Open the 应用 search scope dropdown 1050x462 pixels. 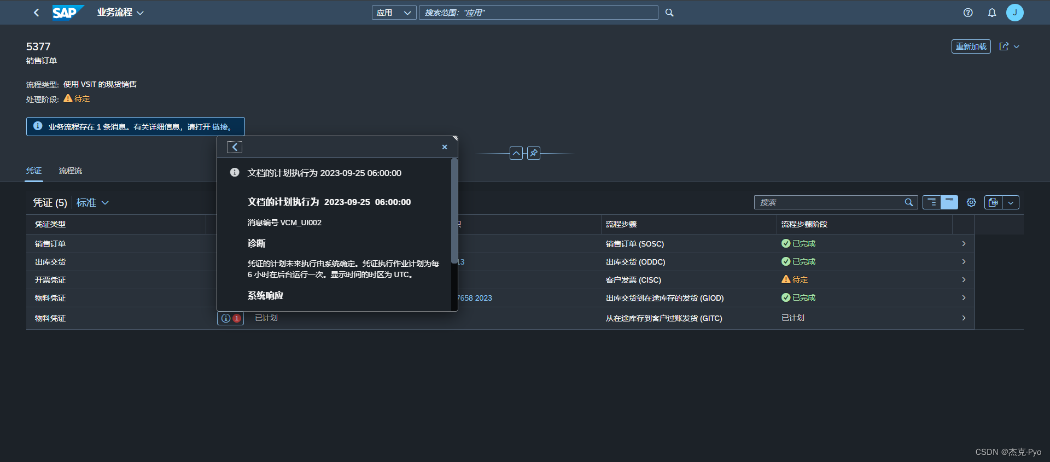click(x=394, y=13)
